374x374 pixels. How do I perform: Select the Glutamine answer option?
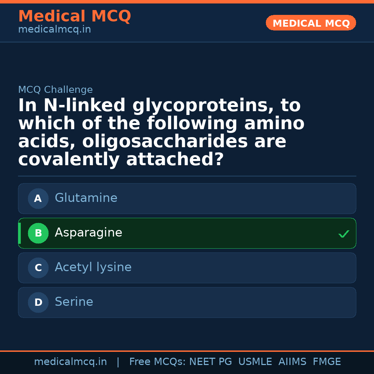pos(86,198)
